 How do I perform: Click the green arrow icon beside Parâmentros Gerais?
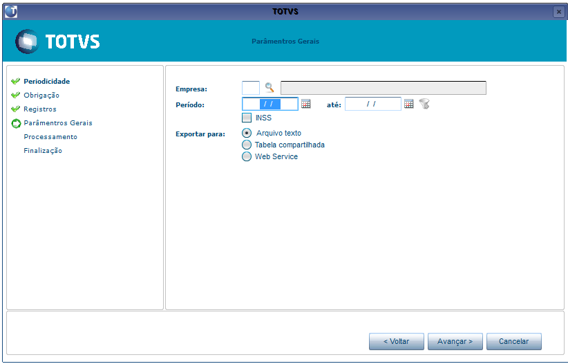16,123
